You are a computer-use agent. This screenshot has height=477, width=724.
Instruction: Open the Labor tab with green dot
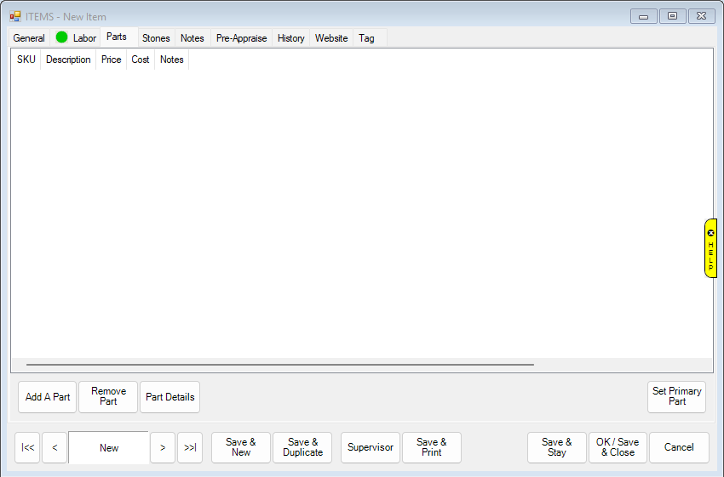coord(76,38)
